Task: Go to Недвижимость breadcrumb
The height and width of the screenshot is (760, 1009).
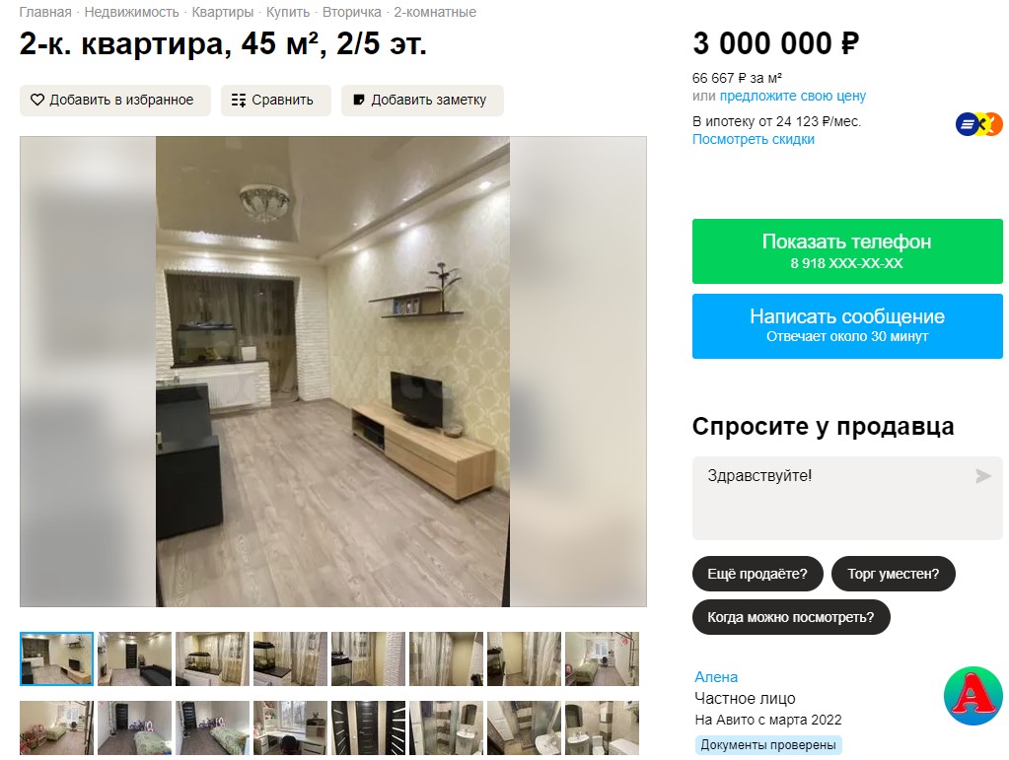Action: 131,12
